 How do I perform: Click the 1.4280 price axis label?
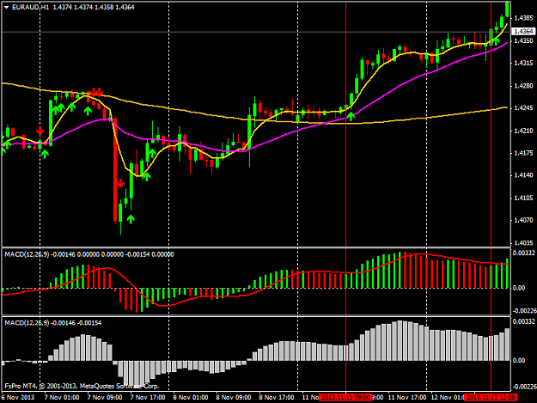(x=523, y=86)
